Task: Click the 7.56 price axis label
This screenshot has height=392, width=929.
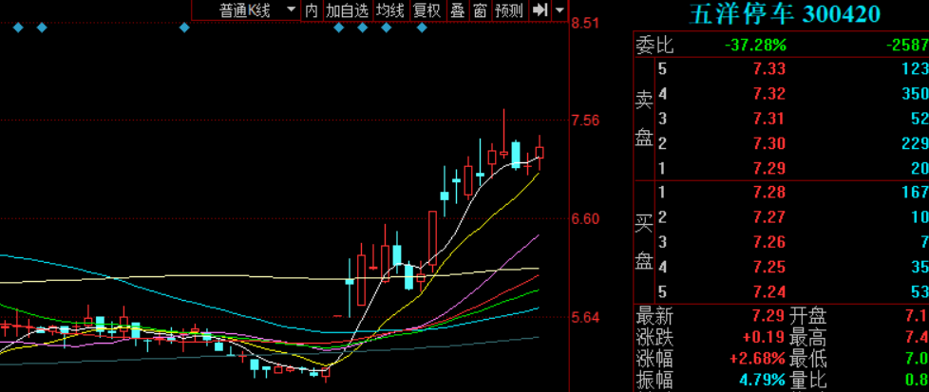Action: [585, 121]
